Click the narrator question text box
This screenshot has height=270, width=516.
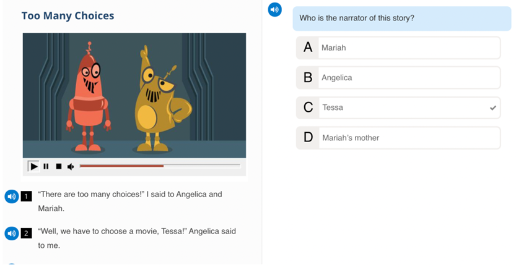click(x=402, y=19)
